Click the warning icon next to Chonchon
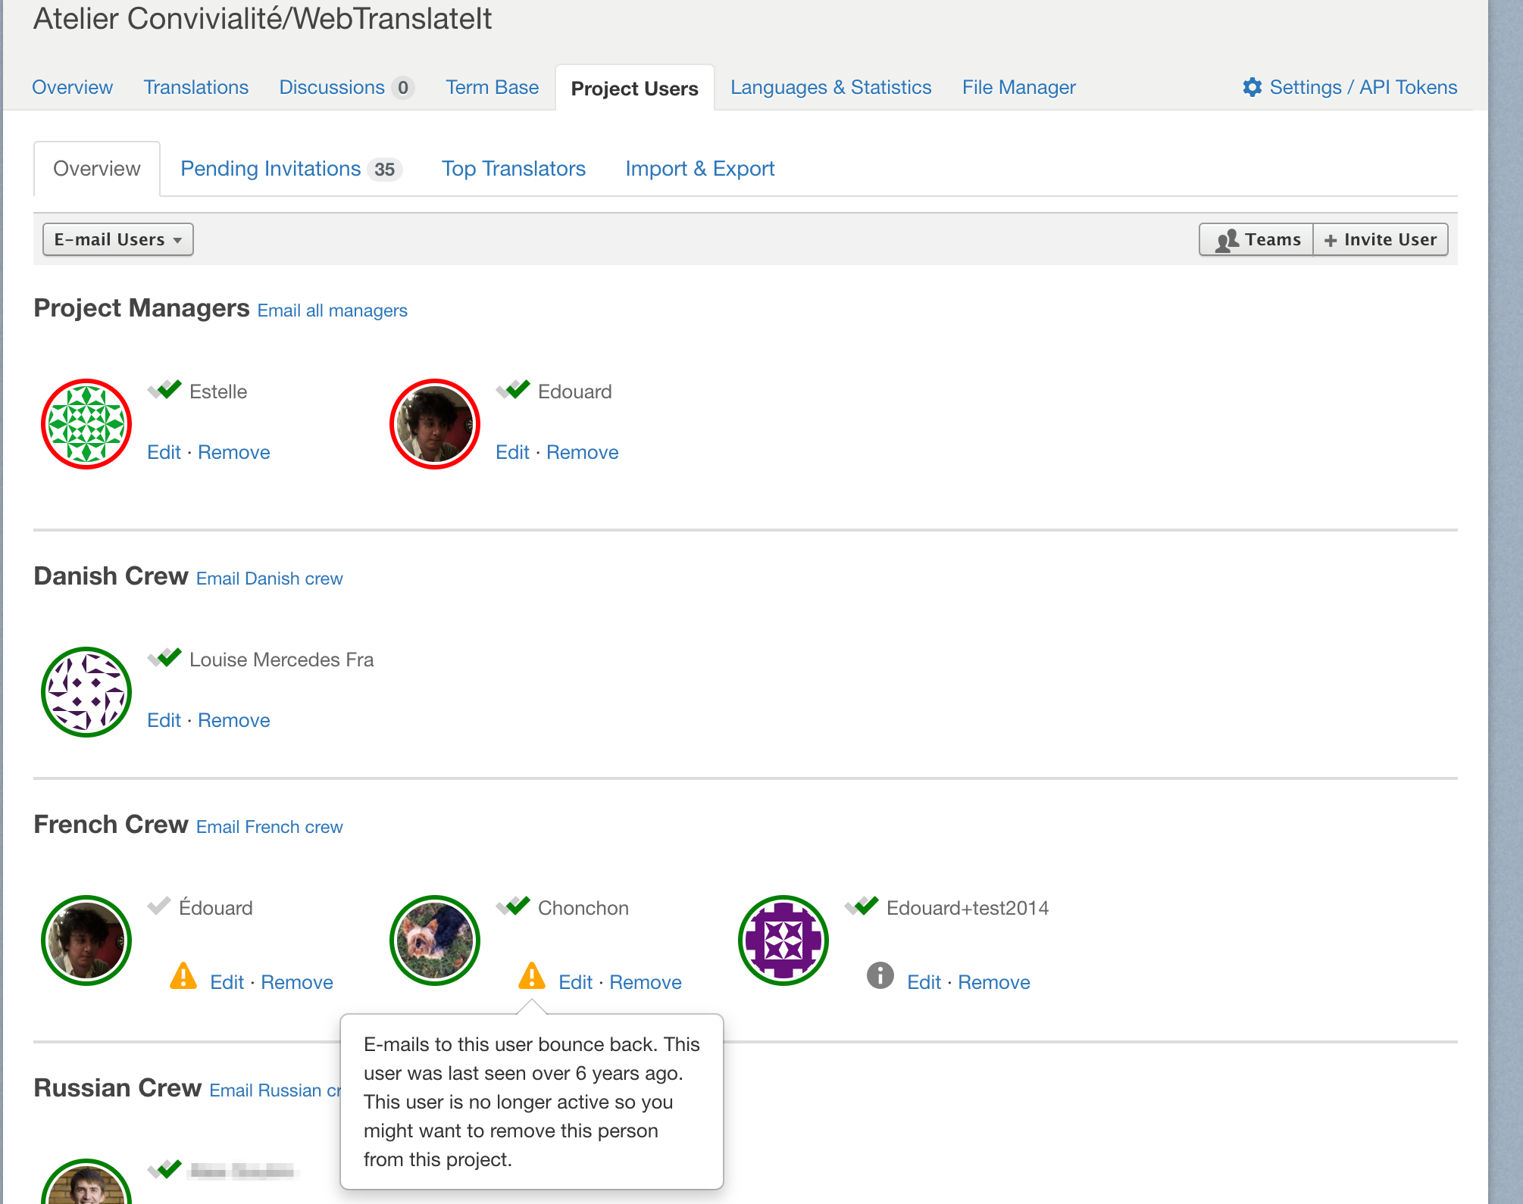The image size is (1523, 1204). [531, 976]
